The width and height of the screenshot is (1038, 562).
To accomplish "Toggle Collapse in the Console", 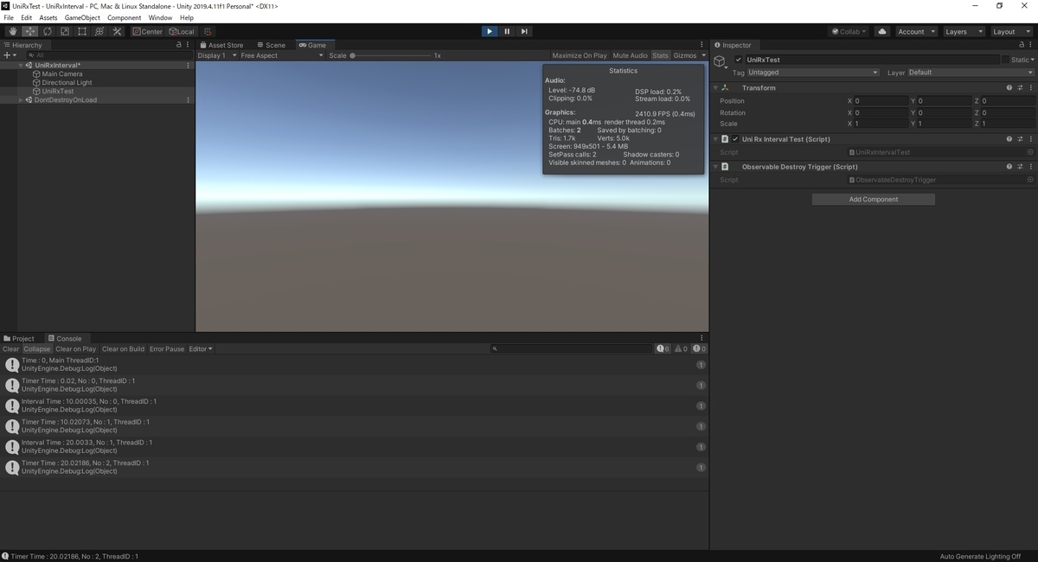I will [37, 348].
